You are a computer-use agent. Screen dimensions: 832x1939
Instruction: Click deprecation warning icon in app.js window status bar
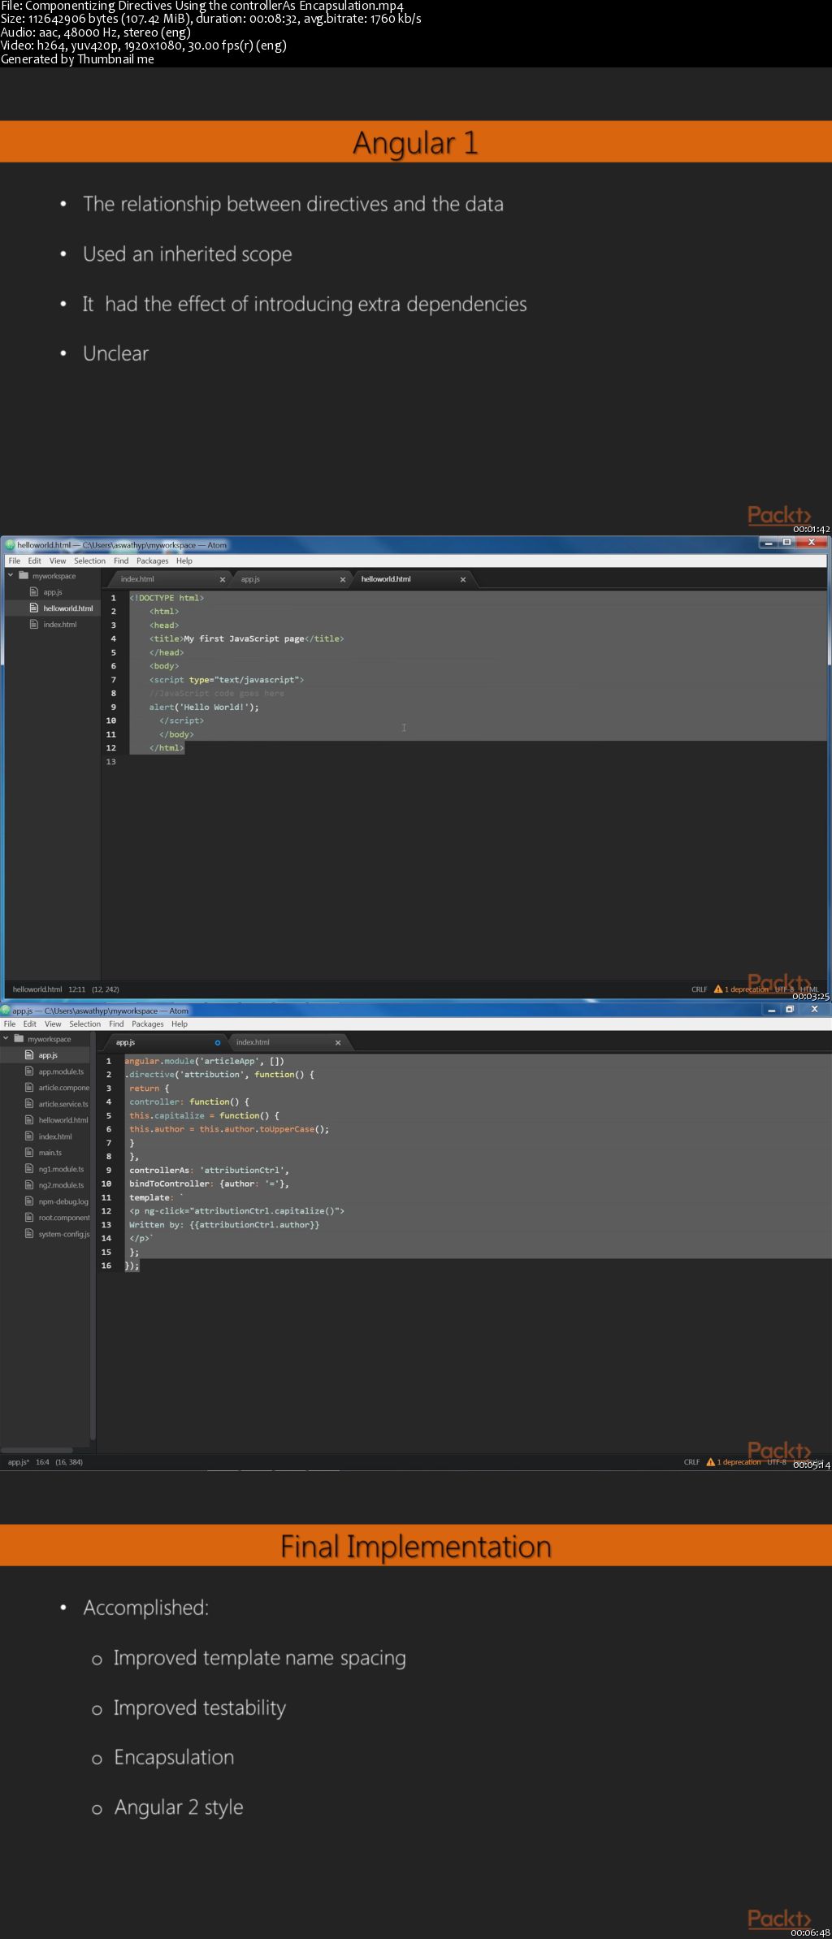click(x=711, y=1462)
